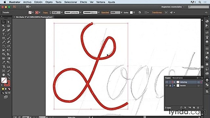Click the Transformar link
The height and width of the screenshot is (118, 210).
click(157, 12)
